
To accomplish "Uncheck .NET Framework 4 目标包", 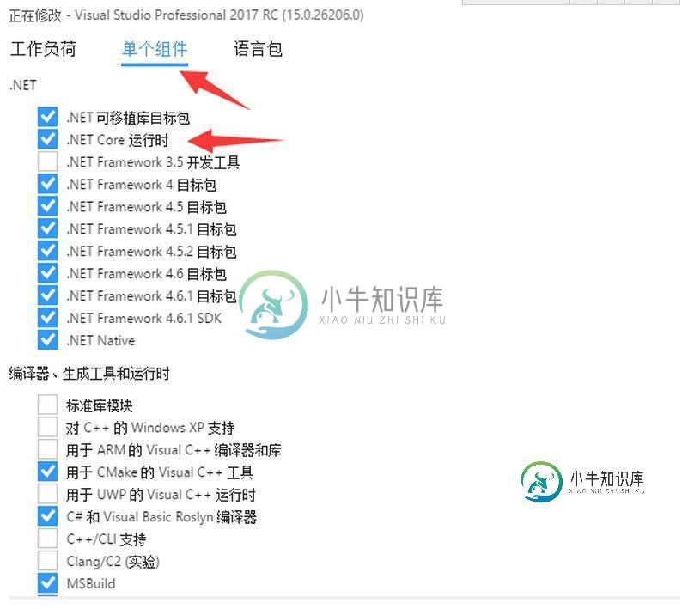I will click(x=47, y=185).
